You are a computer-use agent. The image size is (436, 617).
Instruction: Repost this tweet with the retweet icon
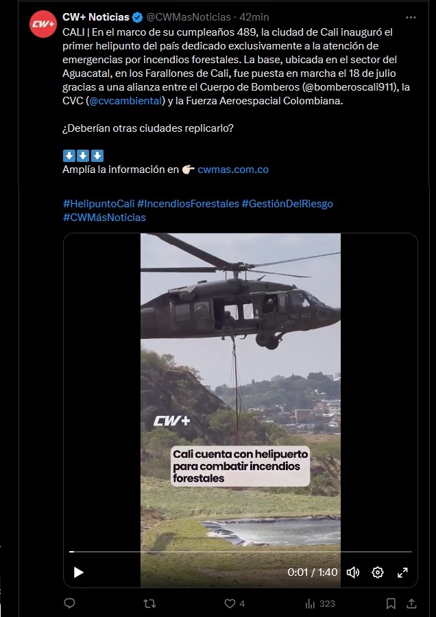[x=149, y=604]
